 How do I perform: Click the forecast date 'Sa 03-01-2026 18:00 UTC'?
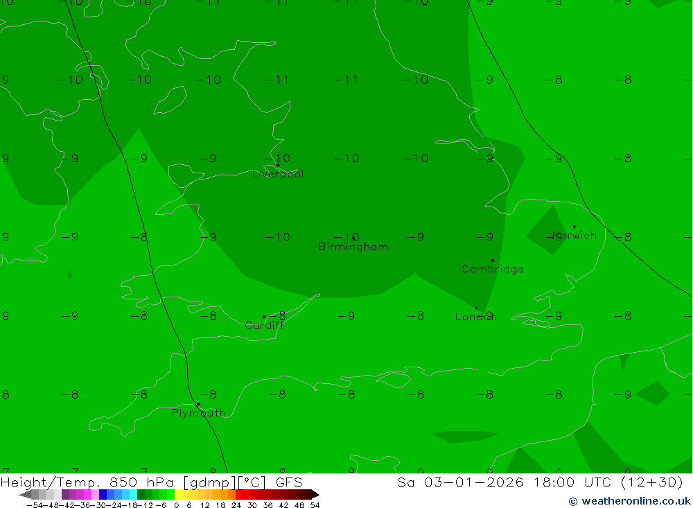[x=505, y=482]
